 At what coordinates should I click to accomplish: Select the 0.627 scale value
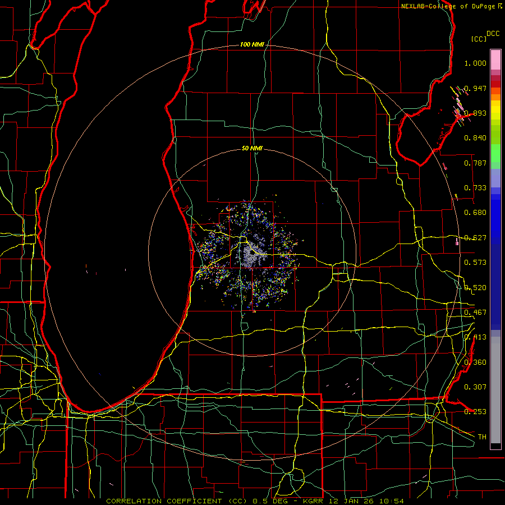click(475, 238)
